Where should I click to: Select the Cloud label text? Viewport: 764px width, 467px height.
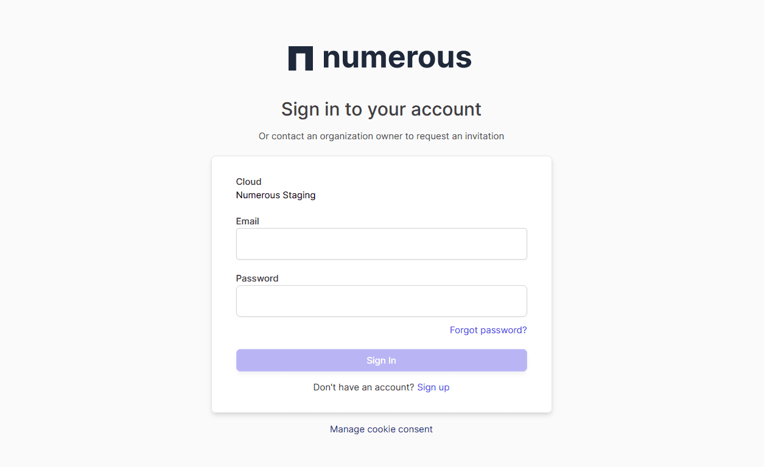249,182
